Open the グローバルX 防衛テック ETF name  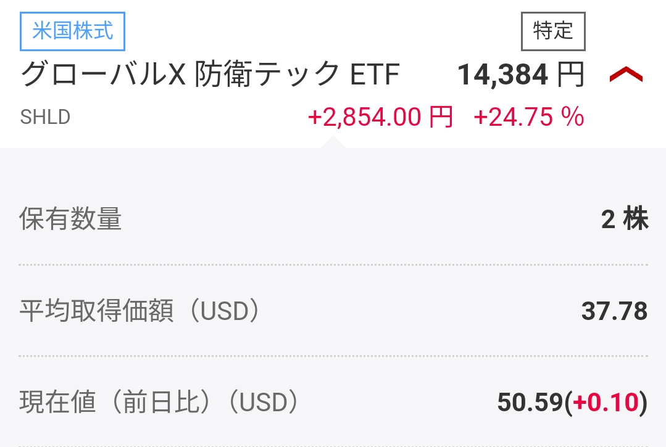[210, 75]
